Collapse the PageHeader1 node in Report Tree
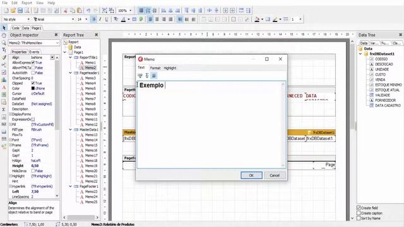Image resolution: width=404 pixels, height=227 pixels. (70, 73)
